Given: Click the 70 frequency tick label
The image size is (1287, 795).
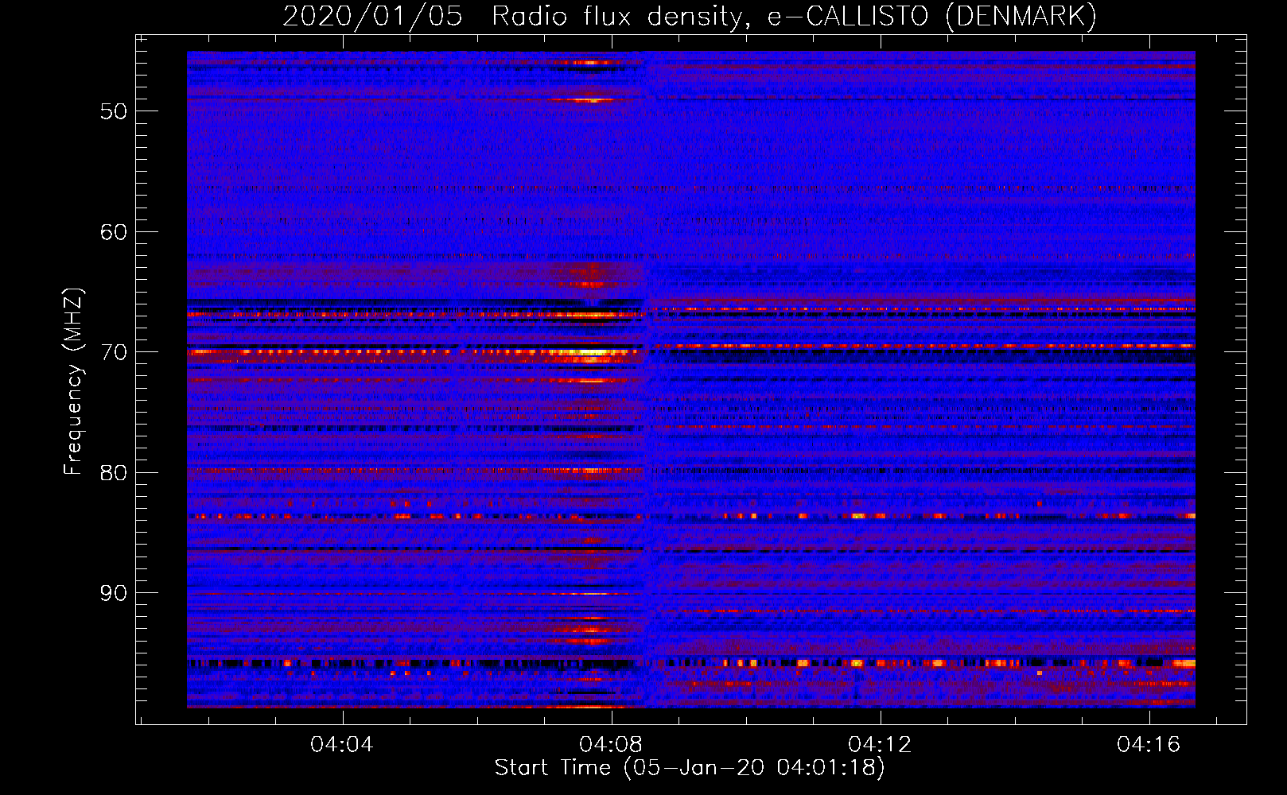Looking at the screenshot, I should (114, 352).
